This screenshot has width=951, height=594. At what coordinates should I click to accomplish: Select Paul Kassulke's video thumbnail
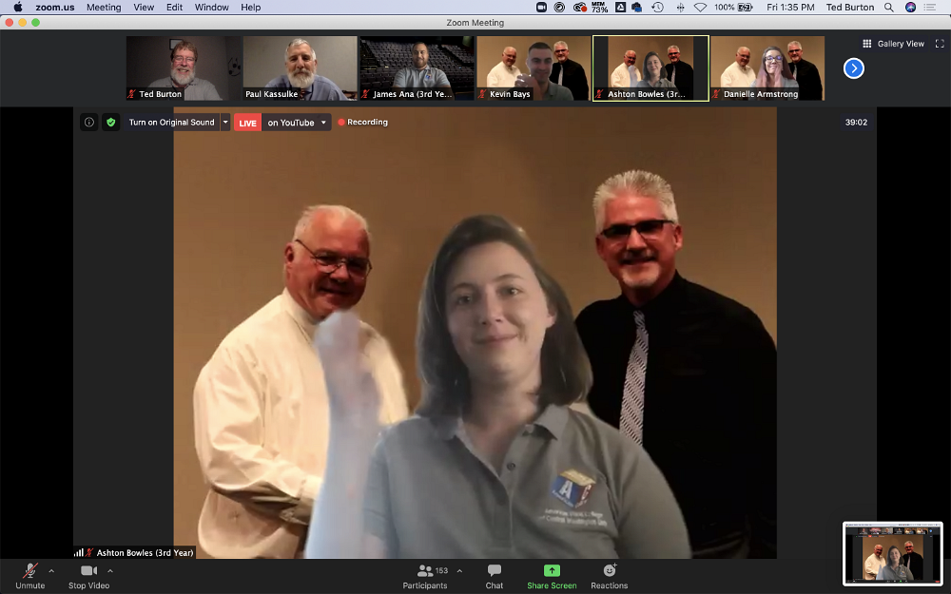coord(301,67)
